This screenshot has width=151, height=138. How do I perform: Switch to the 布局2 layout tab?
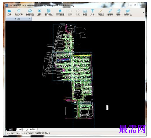click(32, 129)
